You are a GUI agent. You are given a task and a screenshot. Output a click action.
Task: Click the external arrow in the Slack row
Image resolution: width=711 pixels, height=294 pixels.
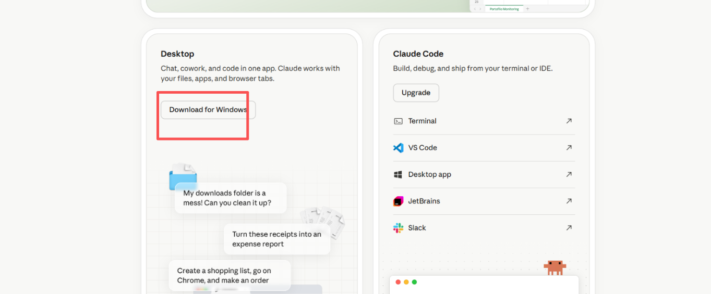(569, 227)
